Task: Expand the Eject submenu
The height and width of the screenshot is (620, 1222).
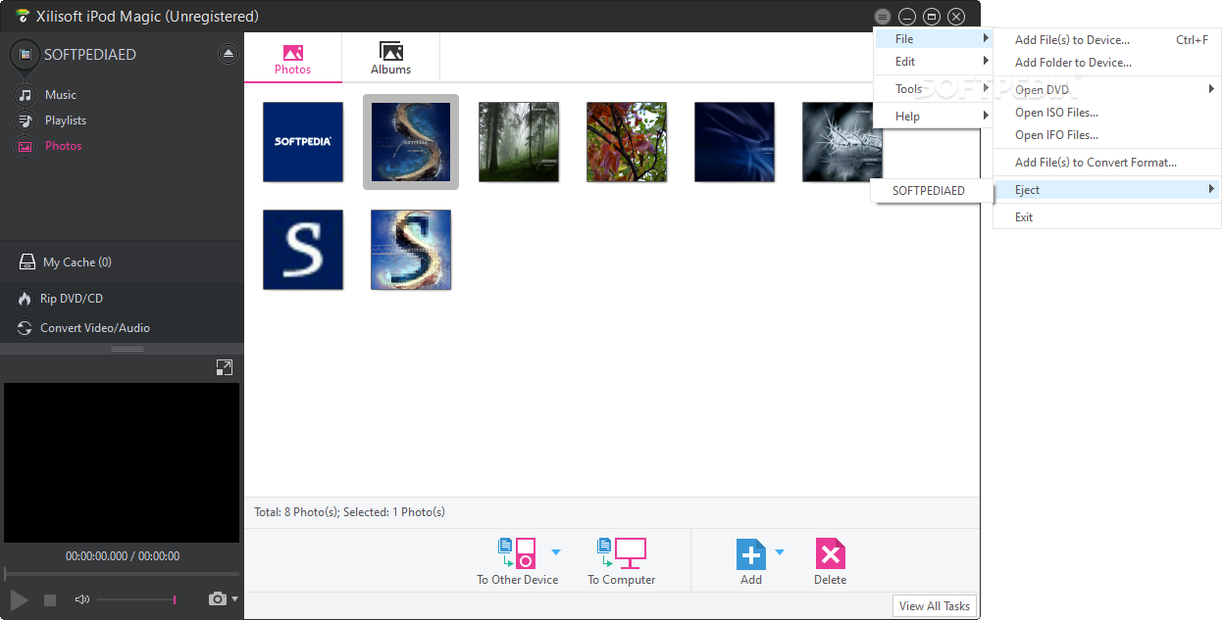Action: point(1107,190)
